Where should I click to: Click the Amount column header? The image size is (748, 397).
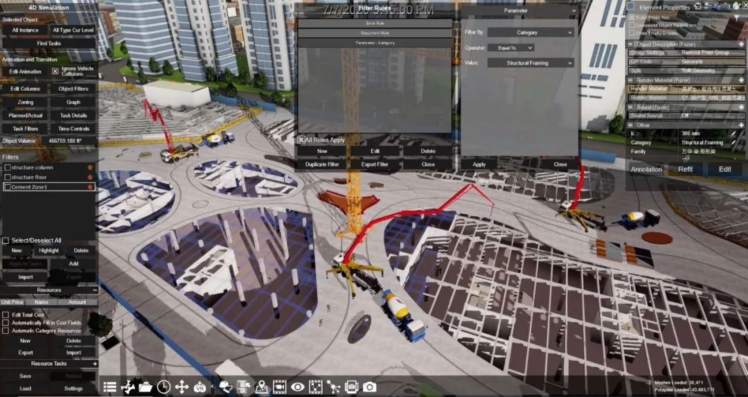click(x=78, y=302)
